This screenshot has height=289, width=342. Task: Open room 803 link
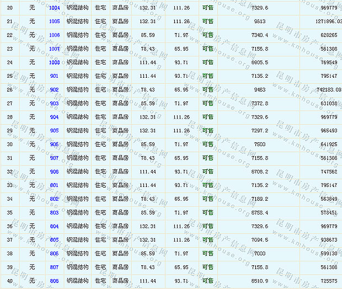54,212
